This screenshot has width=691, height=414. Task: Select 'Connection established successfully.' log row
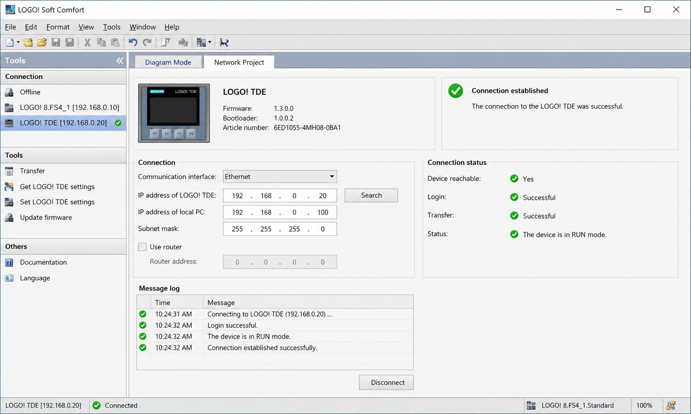[275, 348]
